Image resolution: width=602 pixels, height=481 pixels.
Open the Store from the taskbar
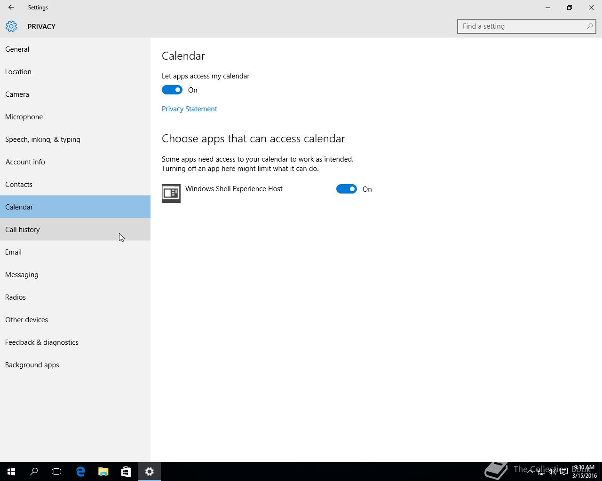tap(126, 472)
